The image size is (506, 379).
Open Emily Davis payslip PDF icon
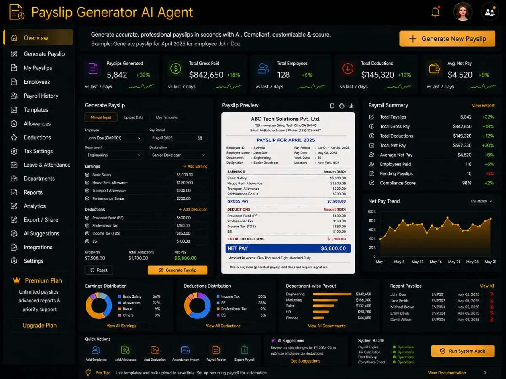[491, 313]
